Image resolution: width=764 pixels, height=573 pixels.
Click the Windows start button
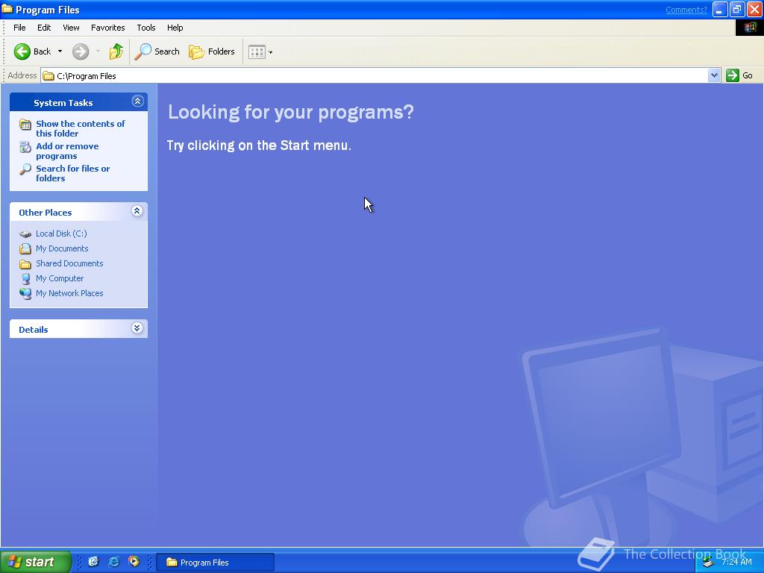point(35,562)
